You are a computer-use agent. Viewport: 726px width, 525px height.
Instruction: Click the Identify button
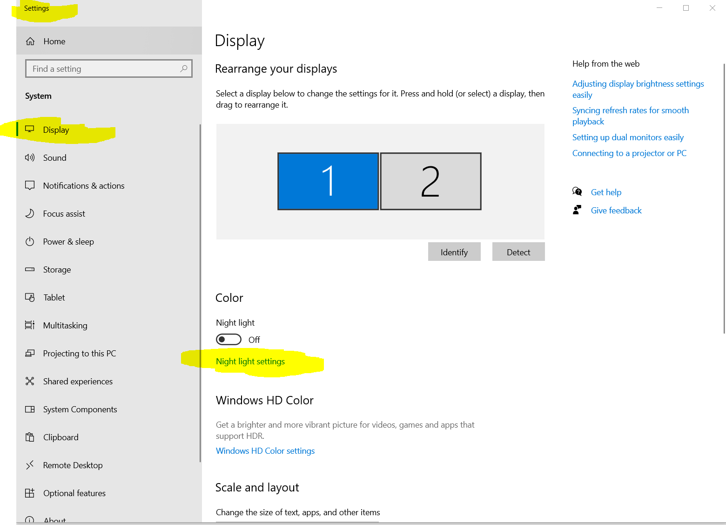click(x=454, y=252)
